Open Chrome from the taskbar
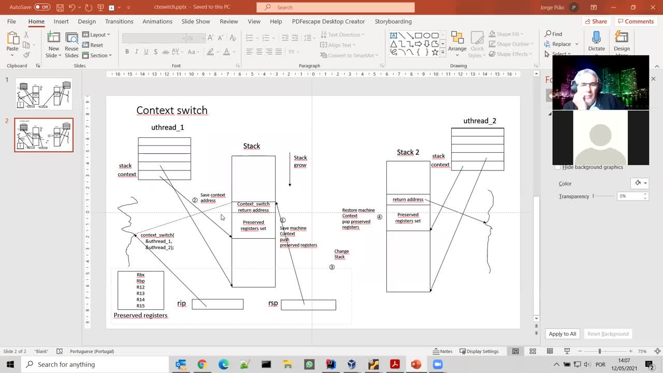The width and height of the screenshot is (663, 373). point(202,364)
